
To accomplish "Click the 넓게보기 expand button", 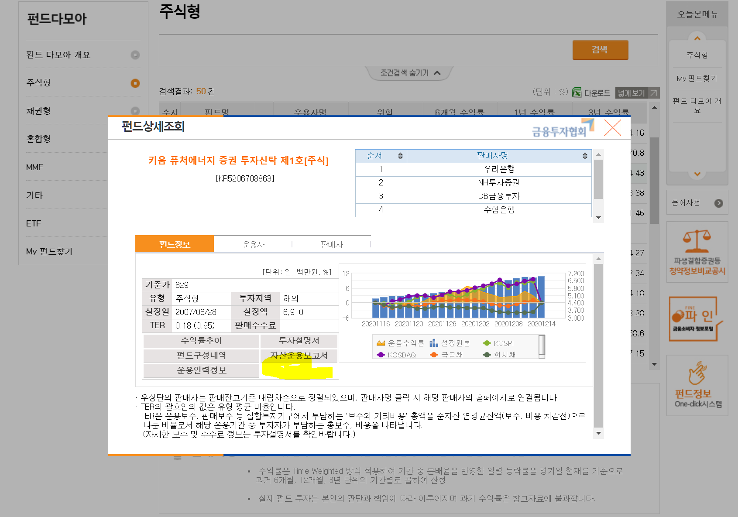I will (637, 93).
